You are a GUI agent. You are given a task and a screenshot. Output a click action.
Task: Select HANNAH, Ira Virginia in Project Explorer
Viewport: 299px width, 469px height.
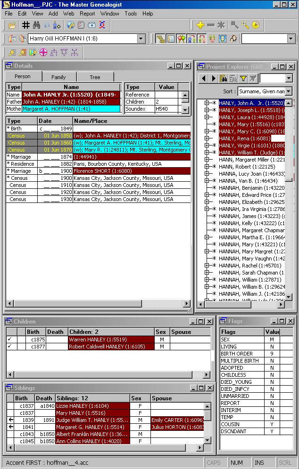(x=251, y=209)
